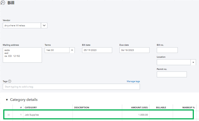The height and width of the screenshot is (121, 199).
Task: Click the 1,000.00 amount cell
Action: [x=136, y=115]
